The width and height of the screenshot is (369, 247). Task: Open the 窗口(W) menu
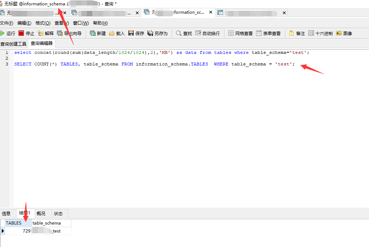(x=81, y=23)
